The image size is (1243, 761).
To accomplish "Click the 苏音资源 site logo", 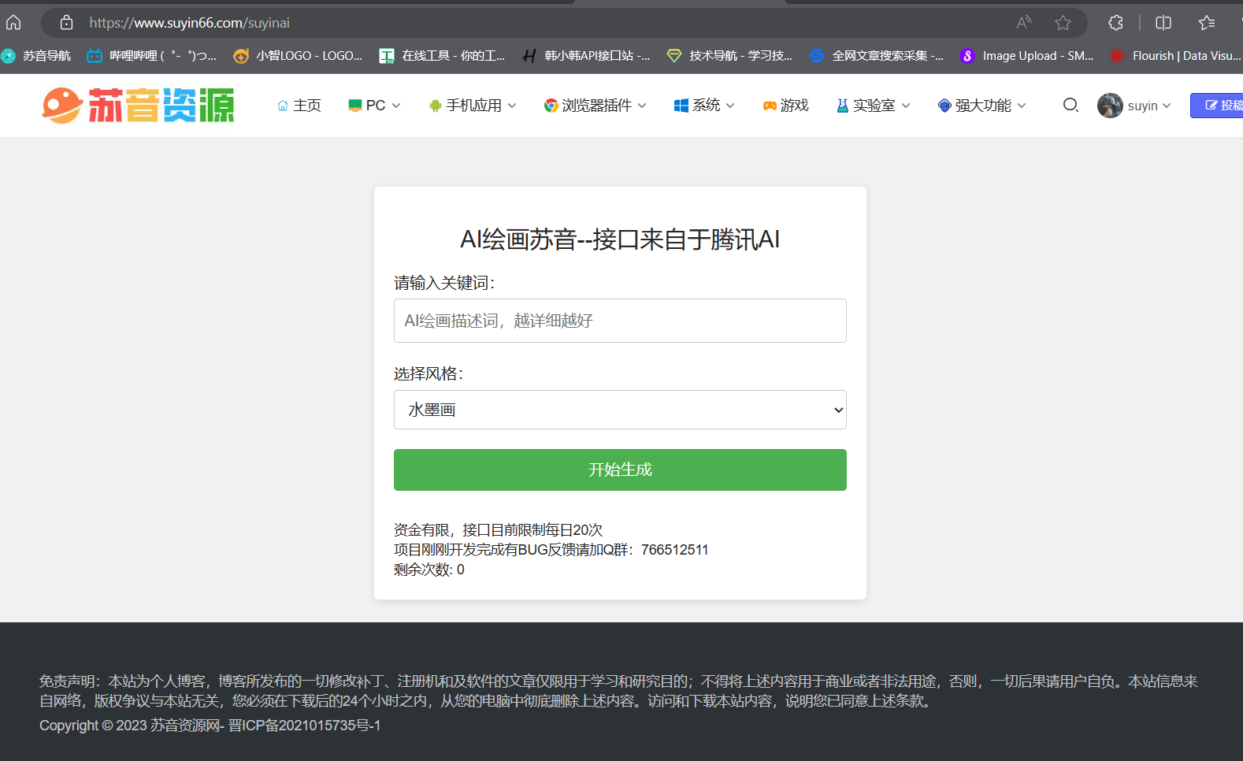I will 139,105.
